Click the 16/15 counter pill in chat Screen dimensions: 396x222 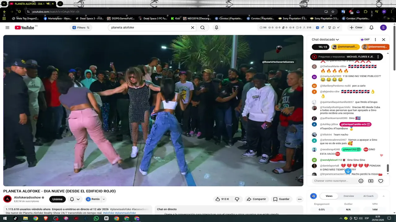tap(321, 47)
